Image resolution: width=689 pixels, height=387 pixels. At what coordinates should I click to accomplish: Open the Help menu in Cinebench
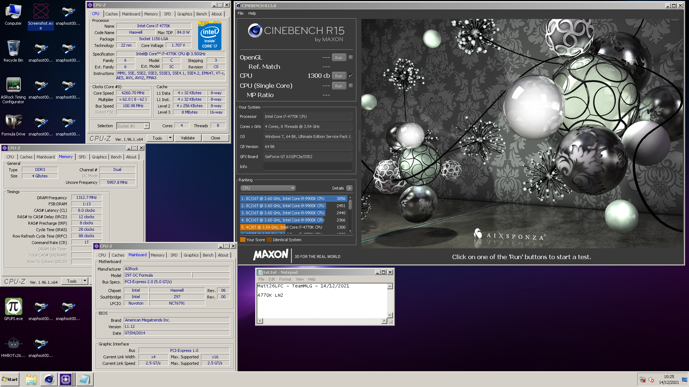click(252, 13)
